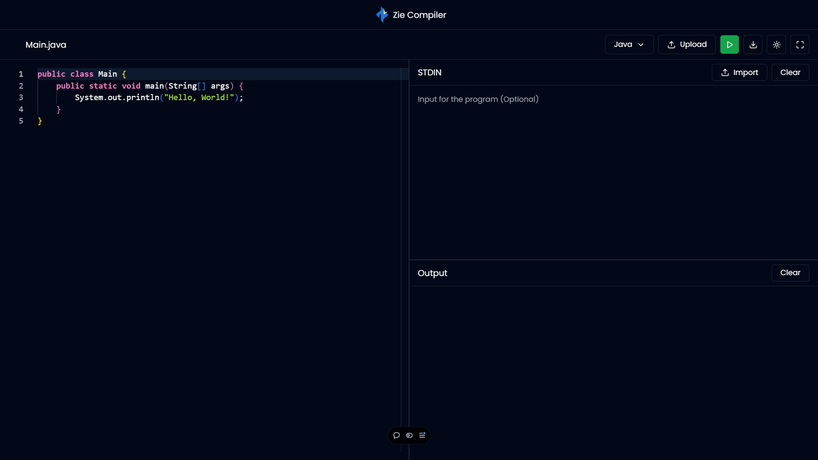The width and height of the screenshot is (818, 460).
Task: Click the Output panel header
Action: tap(432, 273)
